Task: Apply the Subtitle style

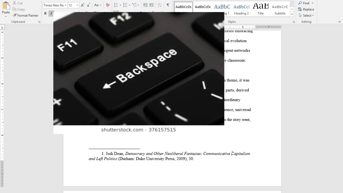Action: click(x=280, y=9)
